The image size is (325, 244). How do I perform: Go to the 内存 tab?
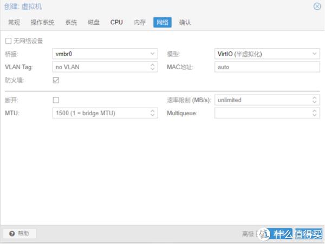tap(140, 22)
